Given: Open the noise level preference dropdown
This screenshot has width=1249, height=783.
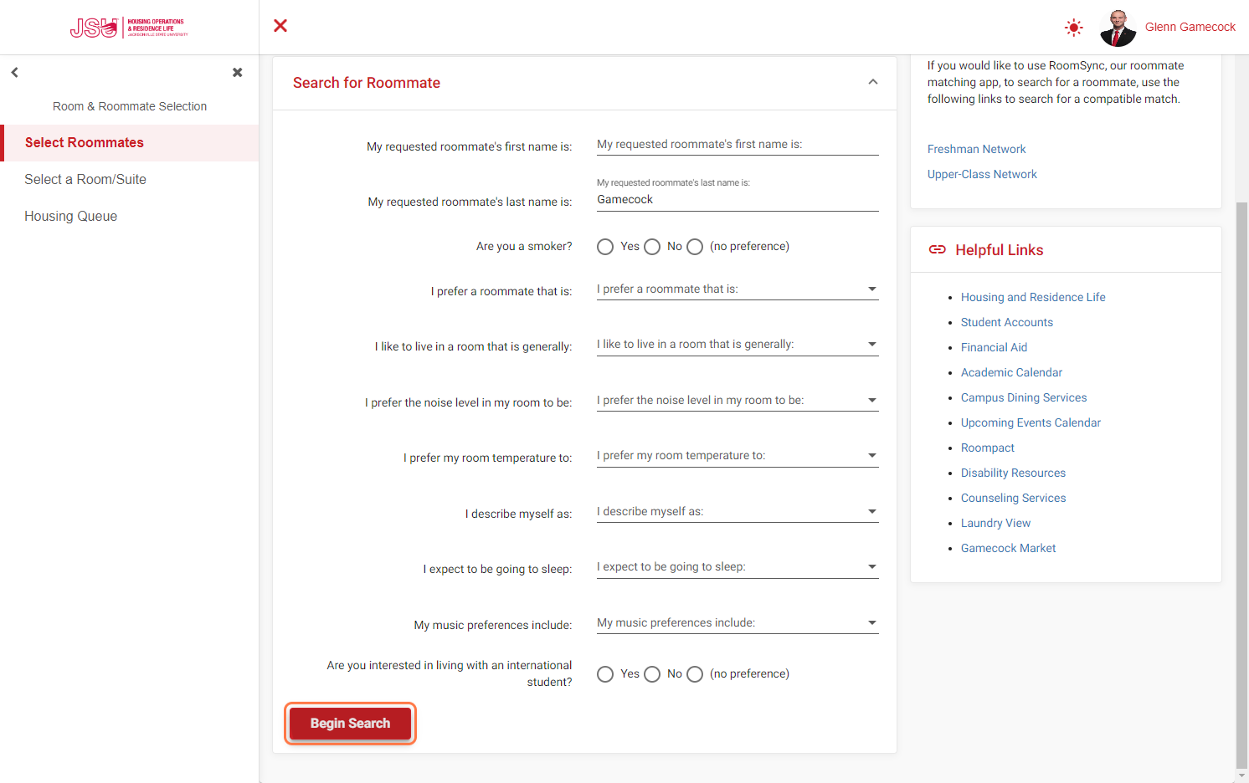Looking at the screenshot, I should pyautogui.click(x=738, y=401).
